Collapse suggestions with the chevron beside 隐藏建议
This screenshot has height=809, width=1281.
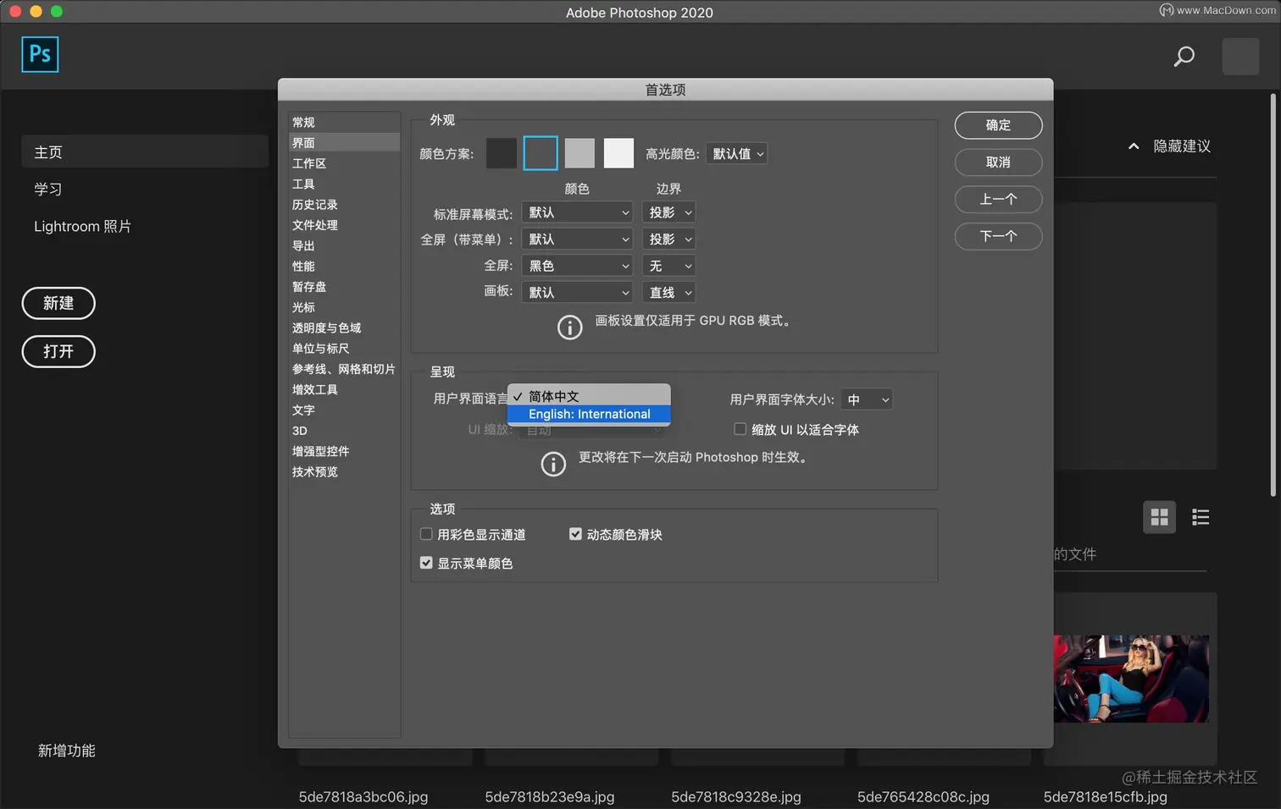[x=1134, y=146]
